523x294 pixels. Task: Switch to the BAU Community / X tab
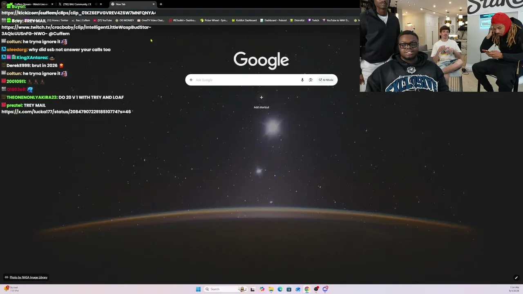pos(79,4)
